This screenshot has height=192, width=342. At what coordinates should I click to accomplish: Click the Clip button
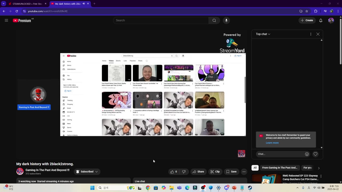[215, 172]
